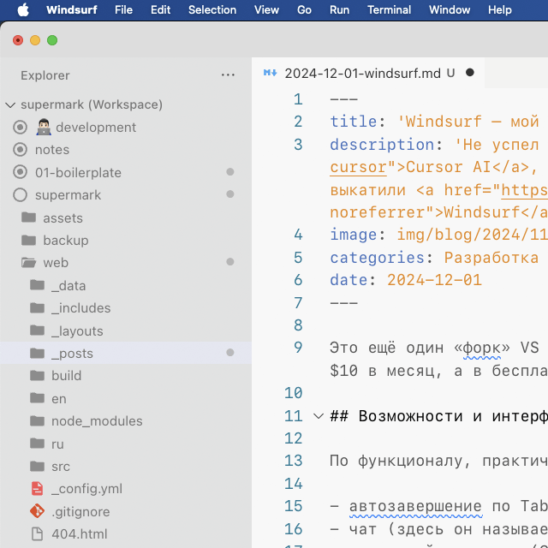Select the 2024-12-01-windsurf.md editor tab
Viewport: 548px width, 548px height.
368,73
